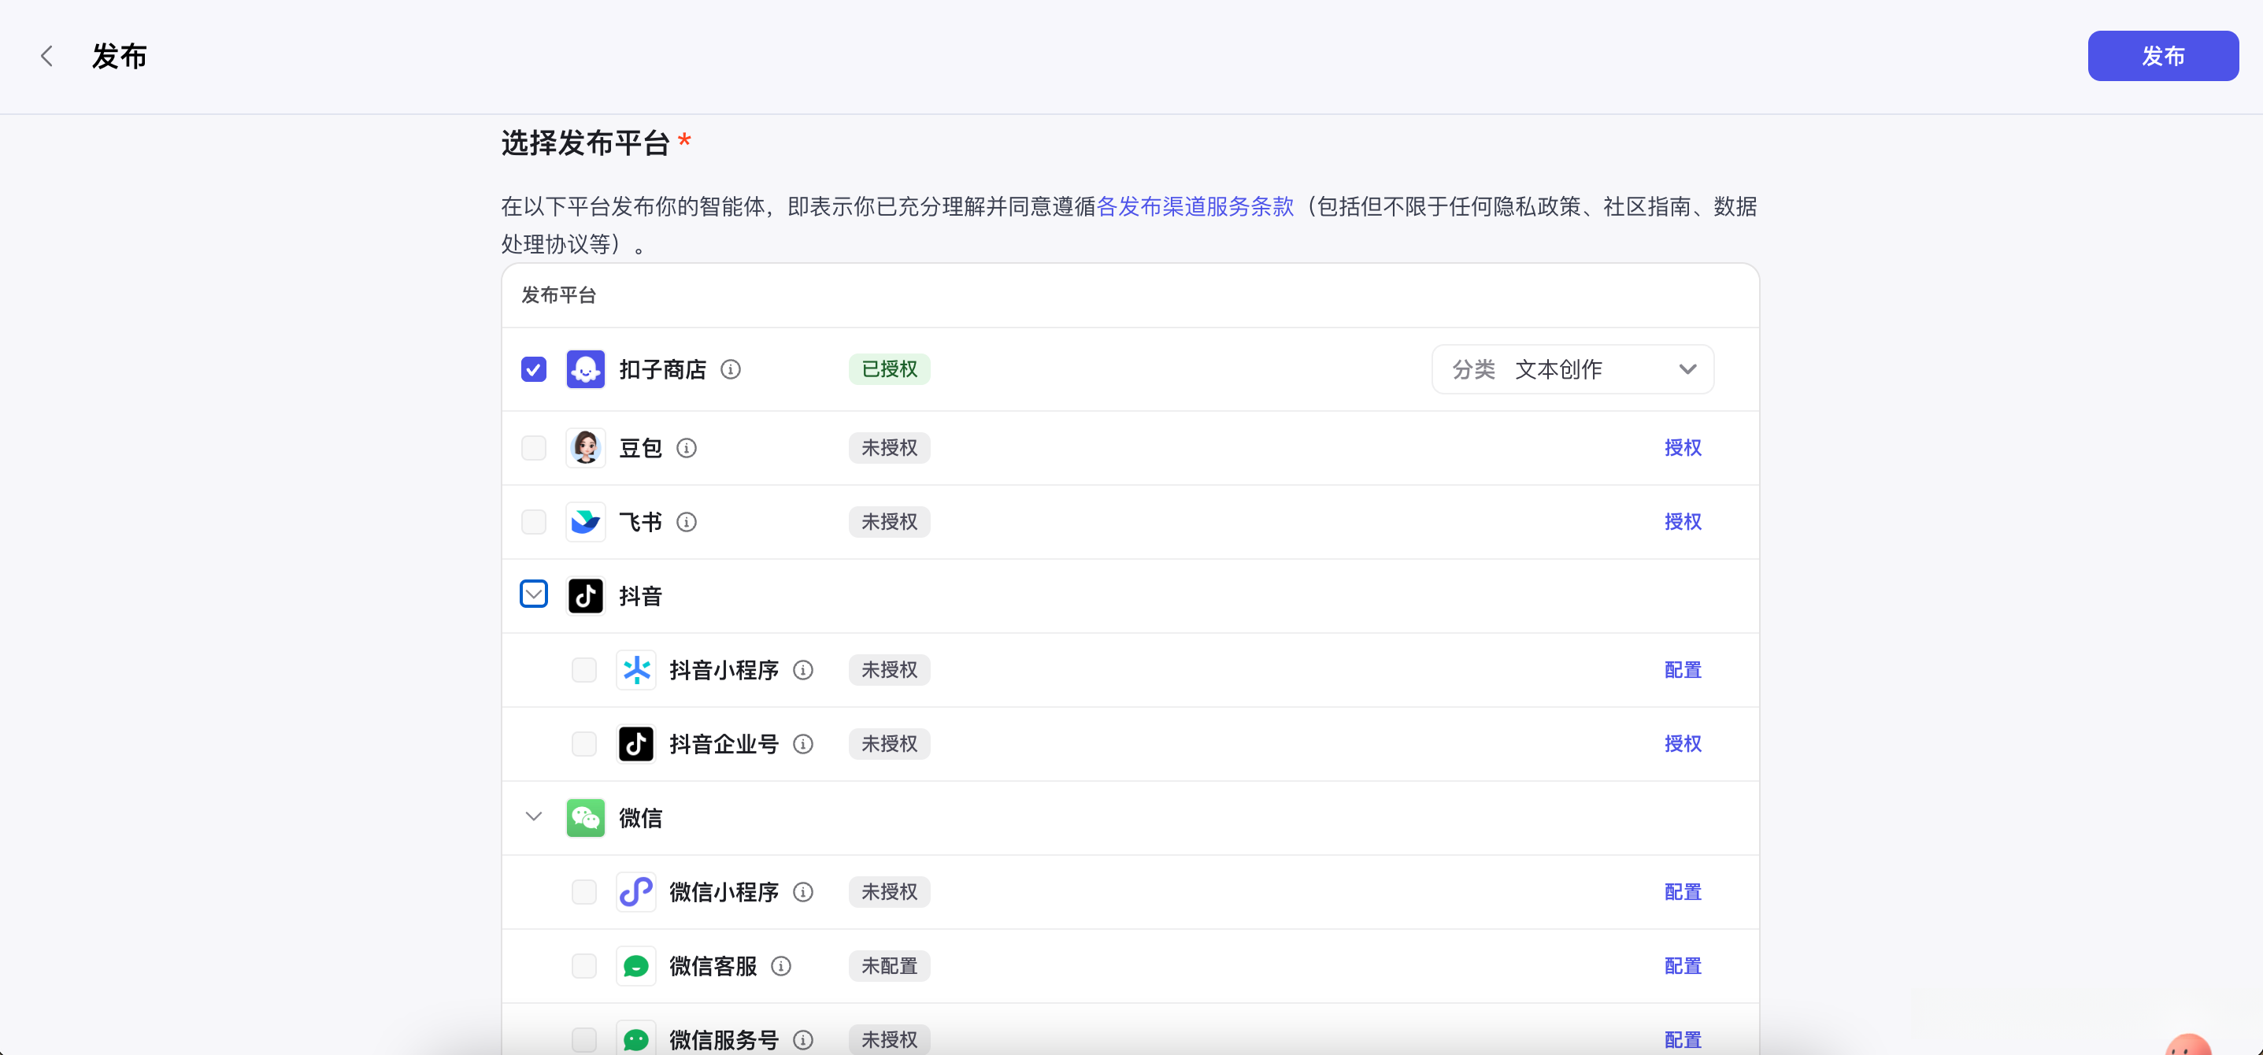Click the 扣子商店 store icon

click(585, 369)
